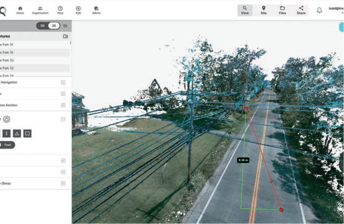The image size is (344, 224).
Task: Collapse the measure tools section
Action: coord(63,119)
